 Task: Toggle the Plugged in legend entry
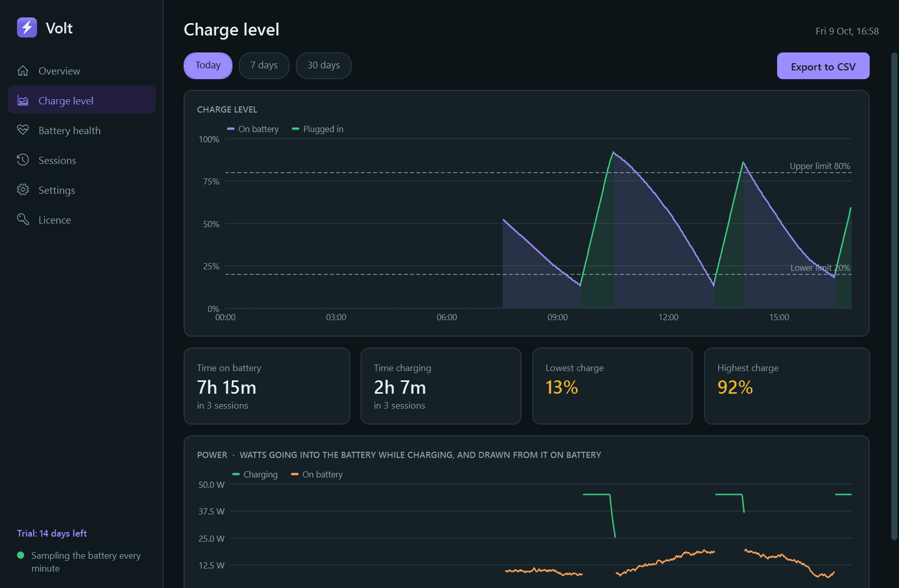[318, 129]
